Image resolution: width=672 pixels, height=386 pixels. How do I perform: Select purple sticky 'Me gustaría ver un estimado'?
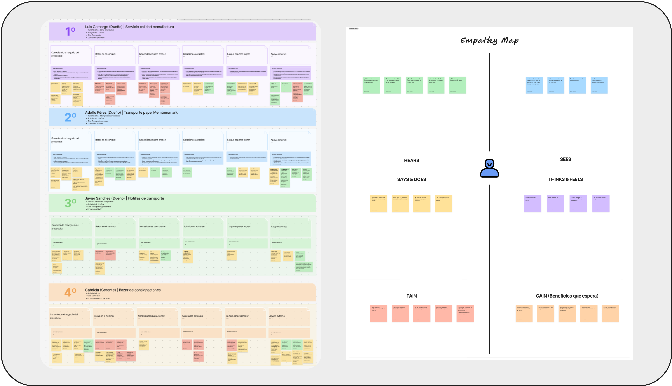tap(532, 203)
